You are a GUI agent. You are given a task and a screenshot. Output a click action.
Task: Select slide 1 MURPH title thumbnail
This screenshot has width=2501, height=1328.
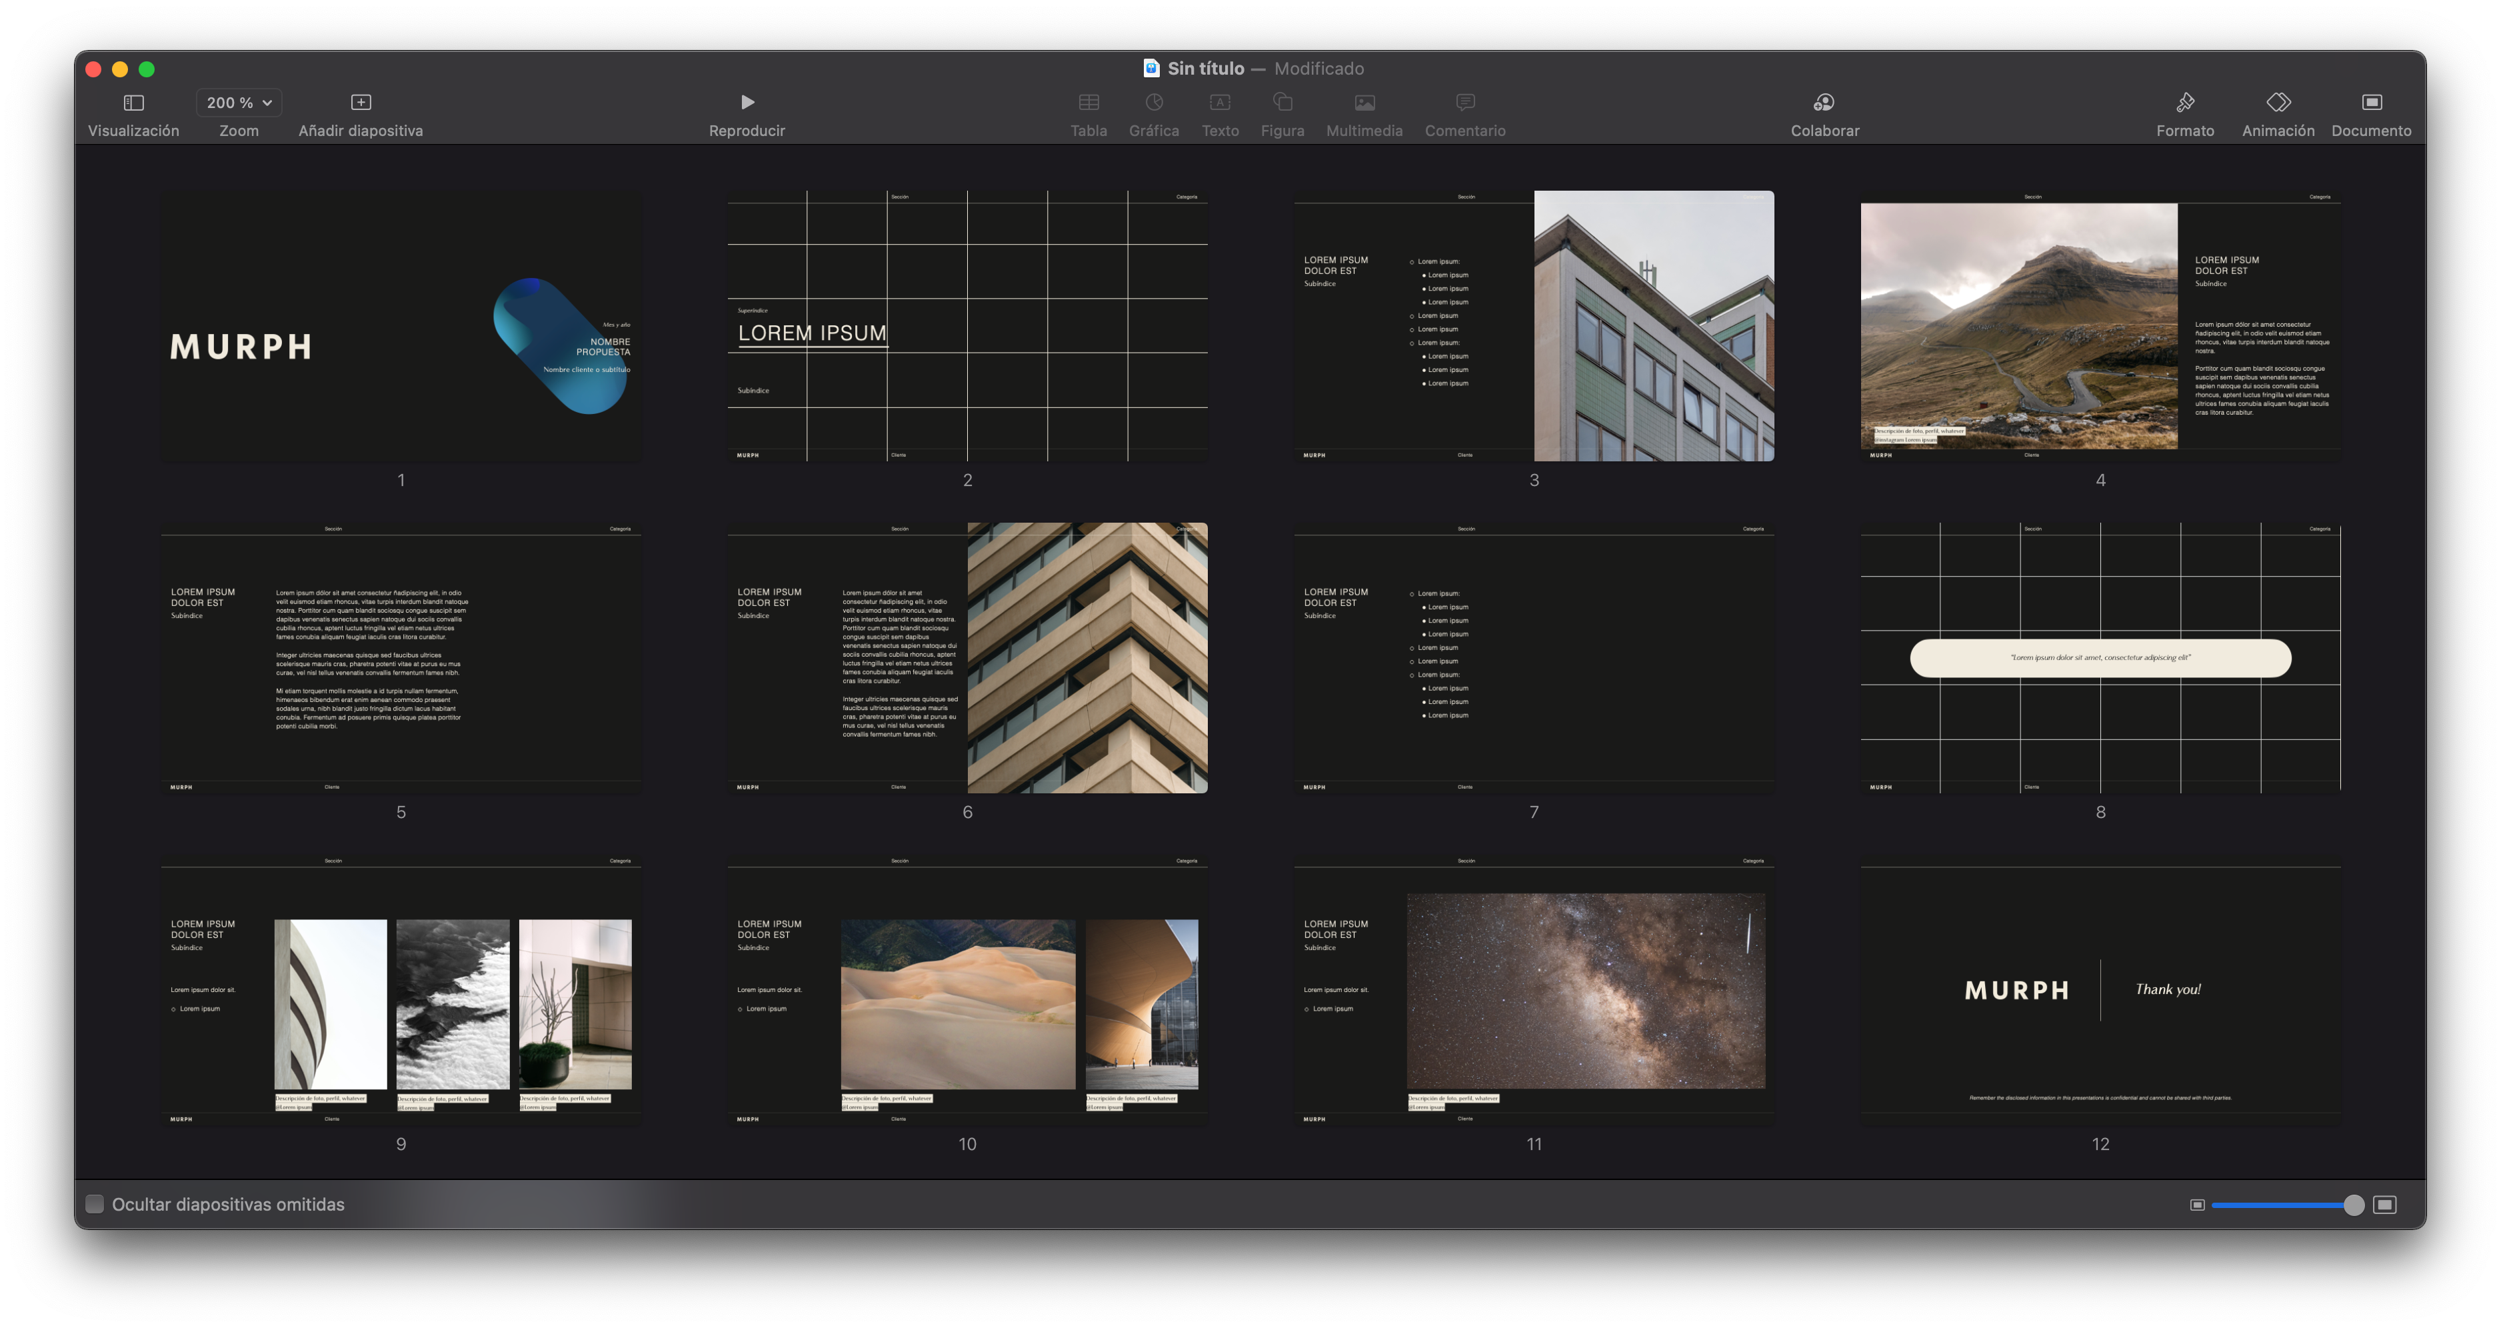coord(401,326)
